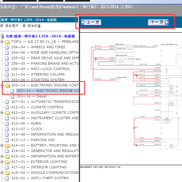
Task: Click the 415-00 Information folder icon
Action: [x=7, y=157]
